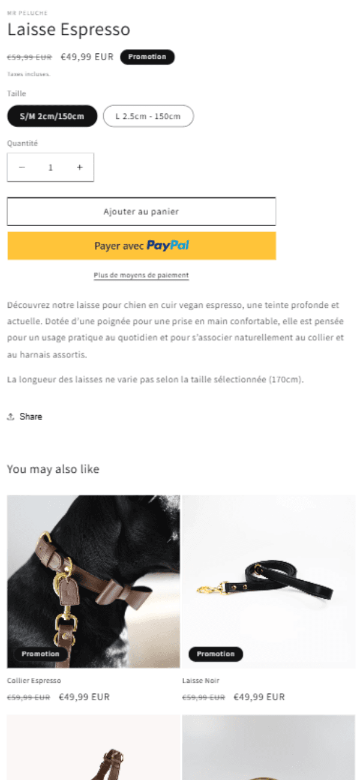Click the Laisse Espresso product title
This screenshot has width=360, height=780.
pos(68,29)
